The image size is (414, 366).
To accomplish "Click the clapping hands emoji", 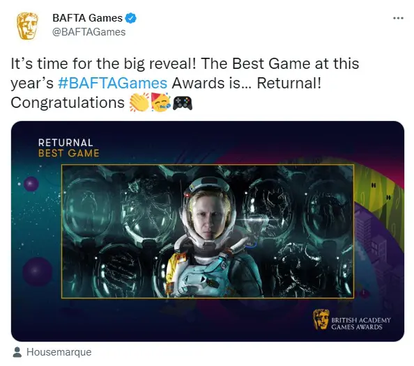I will point(139,102).
